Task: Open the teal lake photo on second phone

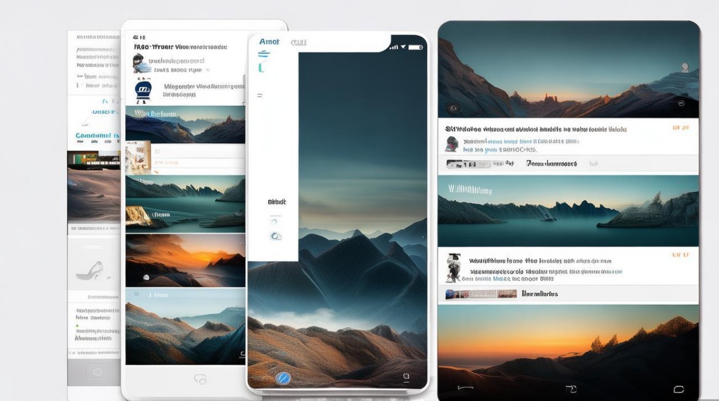Action: tap(186, 203)
